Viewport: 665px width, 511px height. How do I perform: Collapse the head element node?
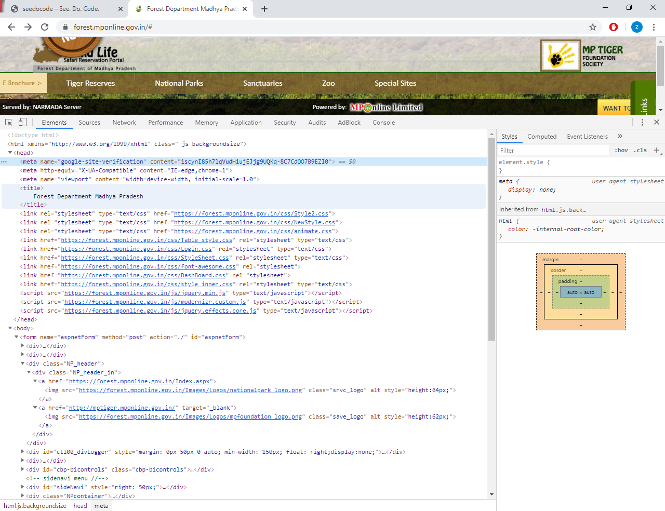10,153
